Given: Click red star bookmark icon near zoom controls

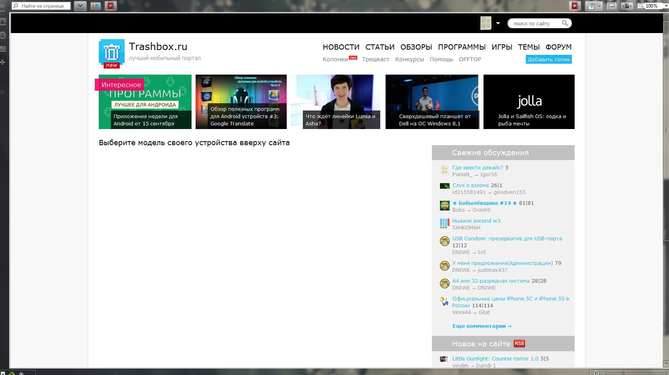Looking at the screenshot, I should [575, 6].
